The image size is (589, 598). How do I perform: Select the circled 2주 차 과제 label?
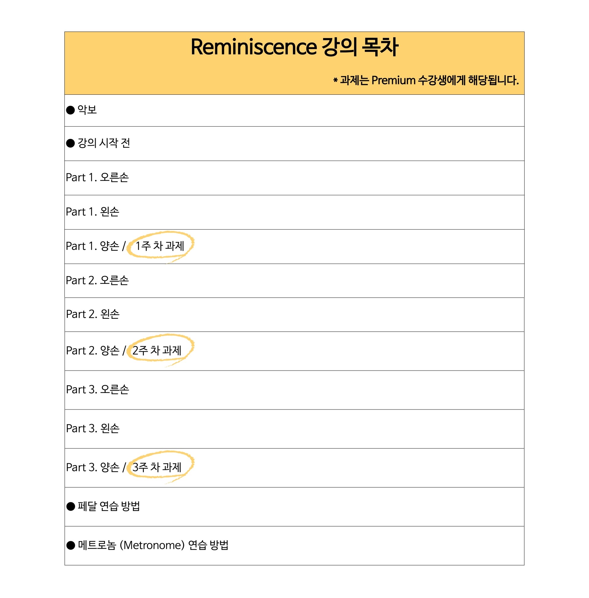(x=157, y=350)
